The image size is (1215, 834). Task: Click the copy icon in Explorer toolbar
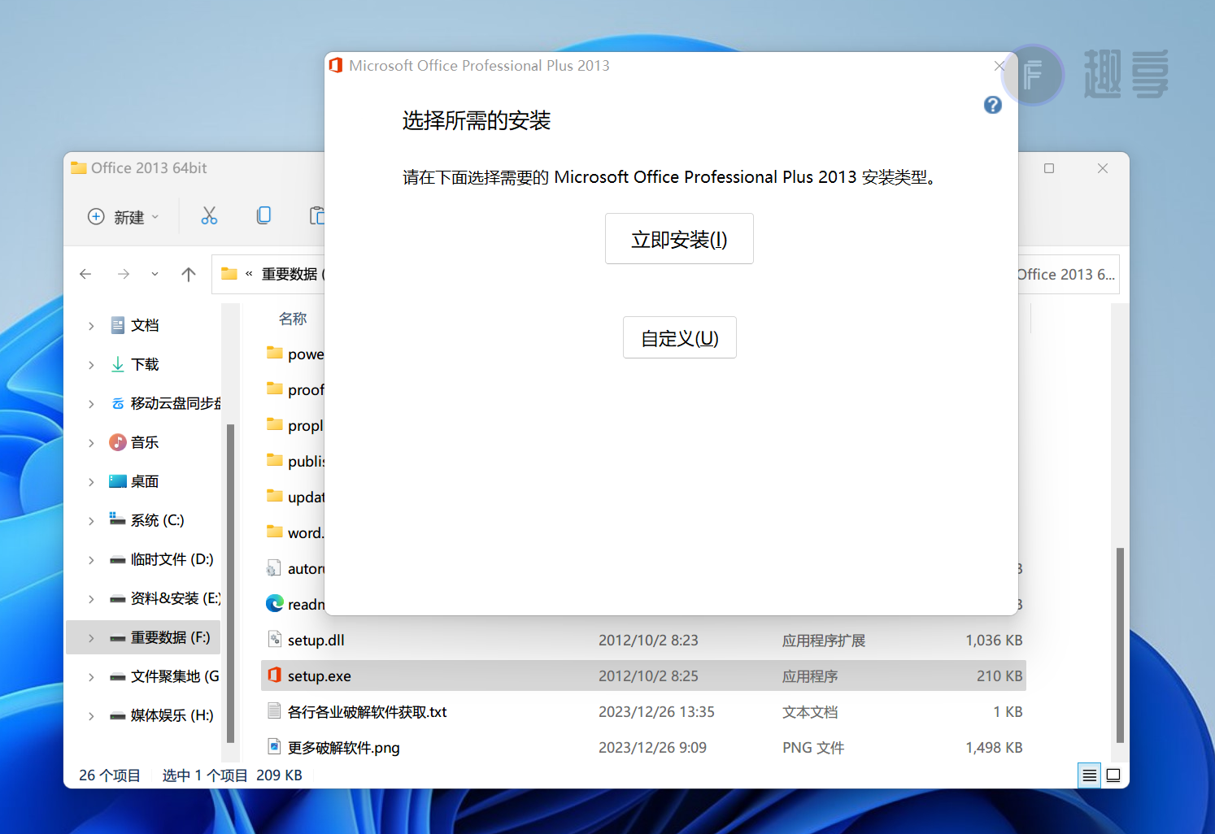pos(263,215)
